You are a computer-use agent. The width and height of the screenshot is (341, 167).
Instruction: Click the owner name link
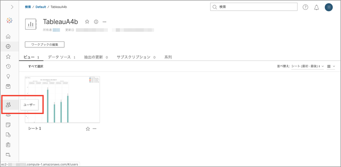click(x=56, y=30)
